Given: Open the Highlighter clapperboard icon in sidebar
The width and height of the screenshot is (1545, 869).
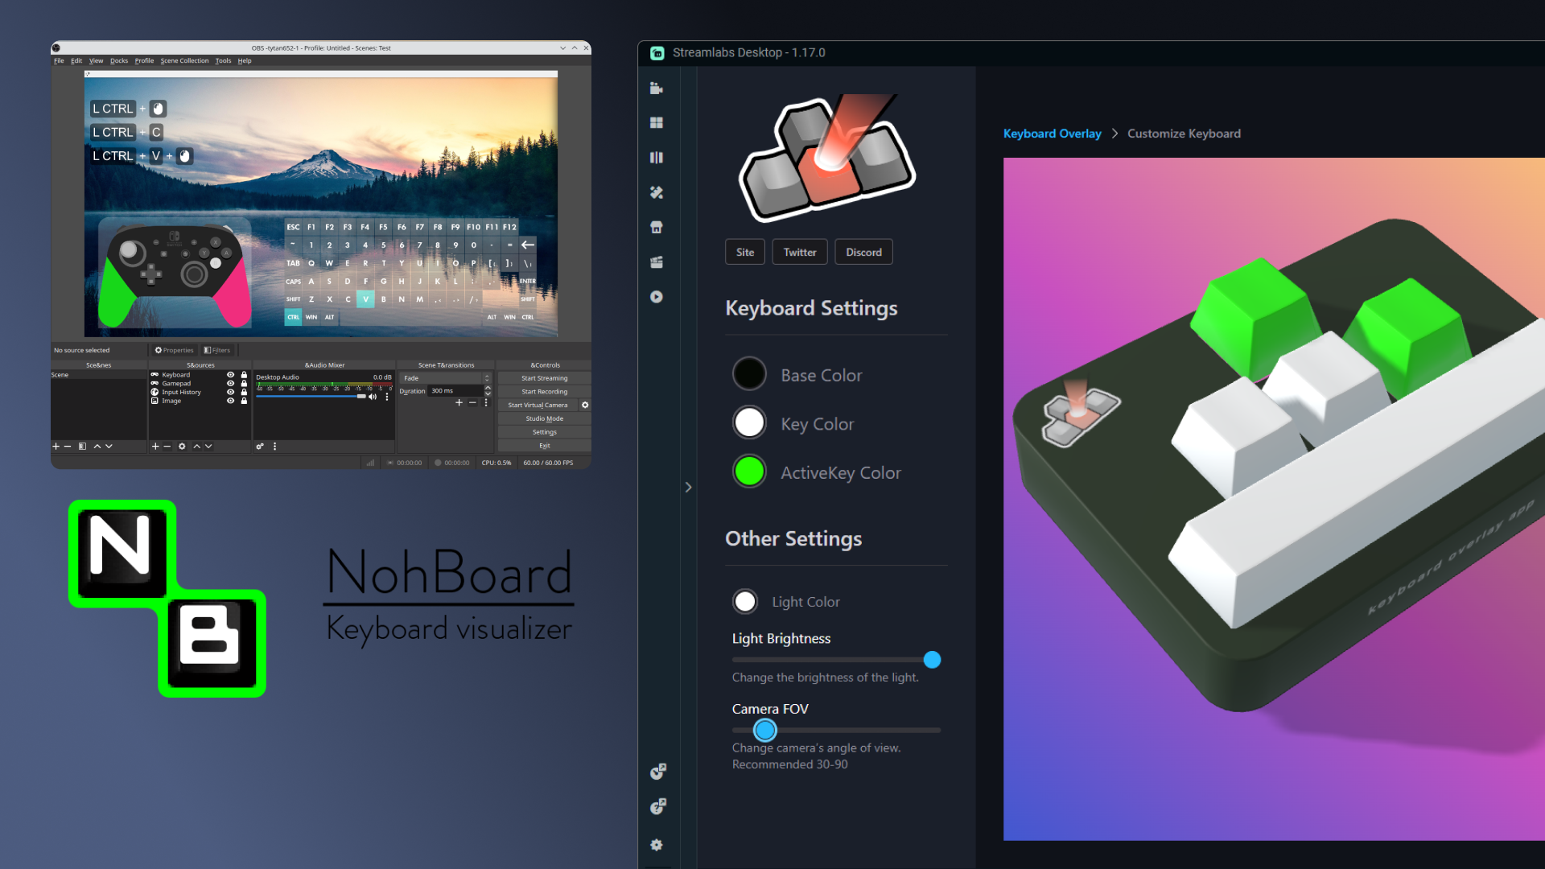Looking at the screenshot, I should click(x=657, y=262).
